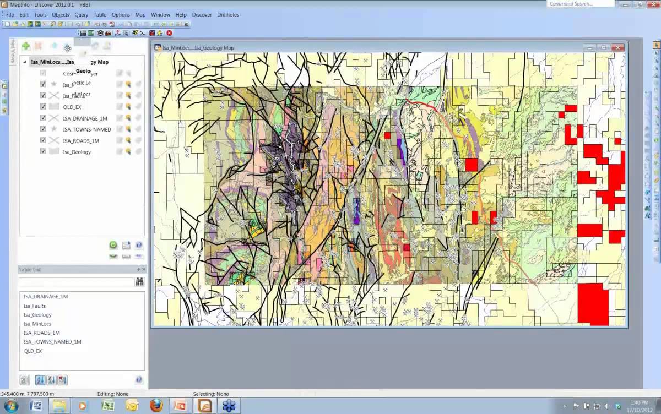Uncheck the Isa_Geology layer checkbox

point(43,151)
